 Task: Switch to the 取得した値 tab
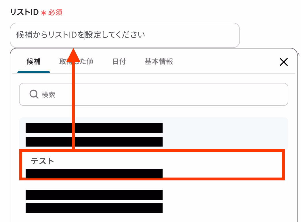76,62
